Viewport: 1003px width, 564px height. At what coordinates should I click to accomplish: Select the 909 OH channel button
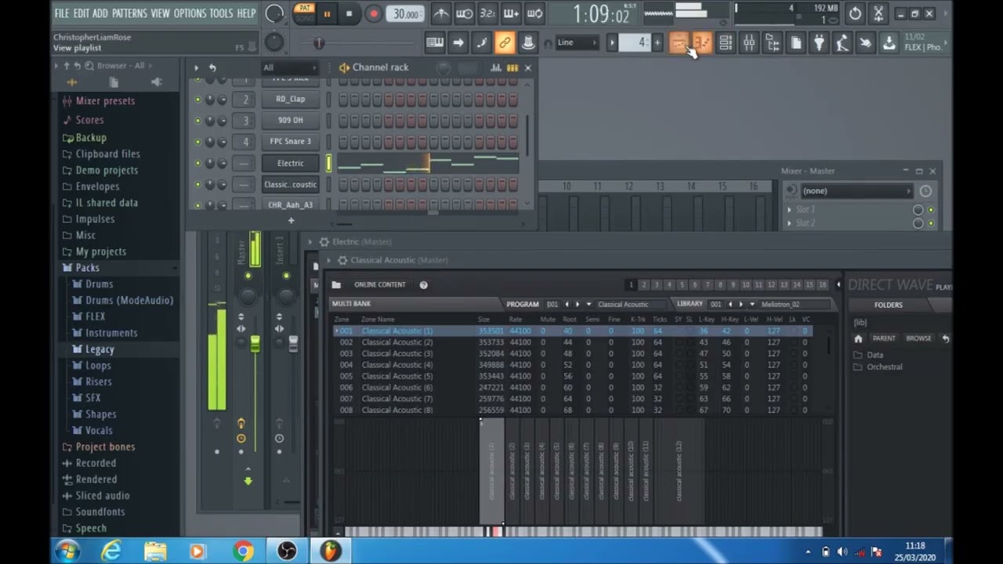coord(290,120)
